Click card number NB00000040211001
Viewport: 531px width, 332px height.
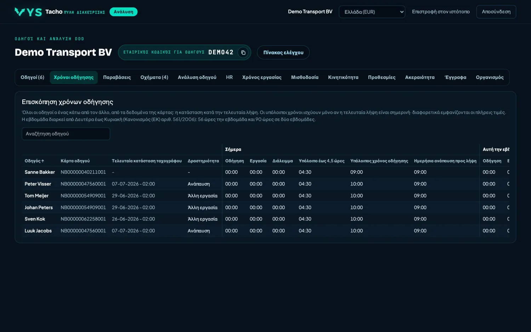[x=83, y=172]
